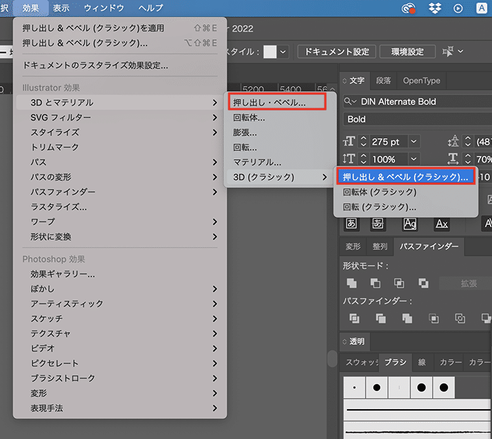Open the ウィンドウ menu
492x439 pixels.
click(104, 8)
